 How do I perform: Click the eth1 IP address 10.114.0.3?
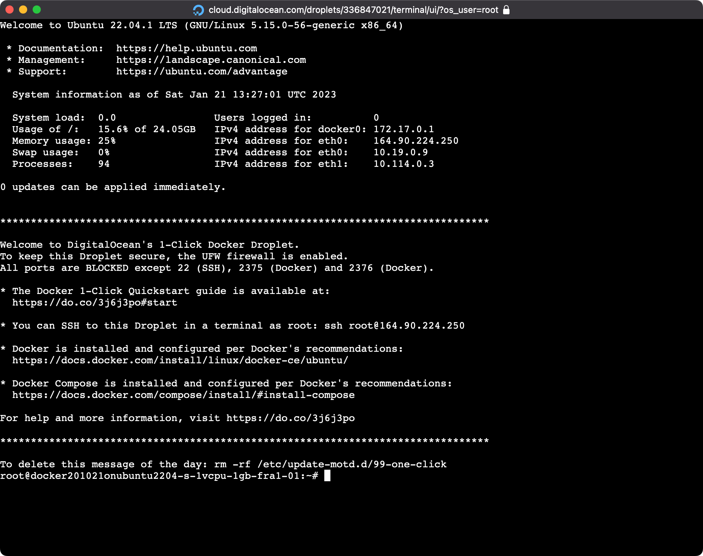pos(404,164)
